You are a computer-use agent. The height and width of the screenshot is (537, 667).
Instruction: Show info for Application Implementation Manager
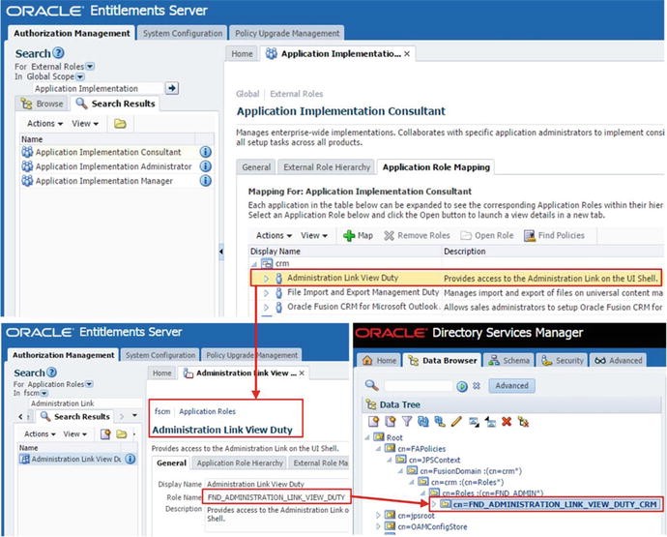pyautogui.click(x=206, y=181)
